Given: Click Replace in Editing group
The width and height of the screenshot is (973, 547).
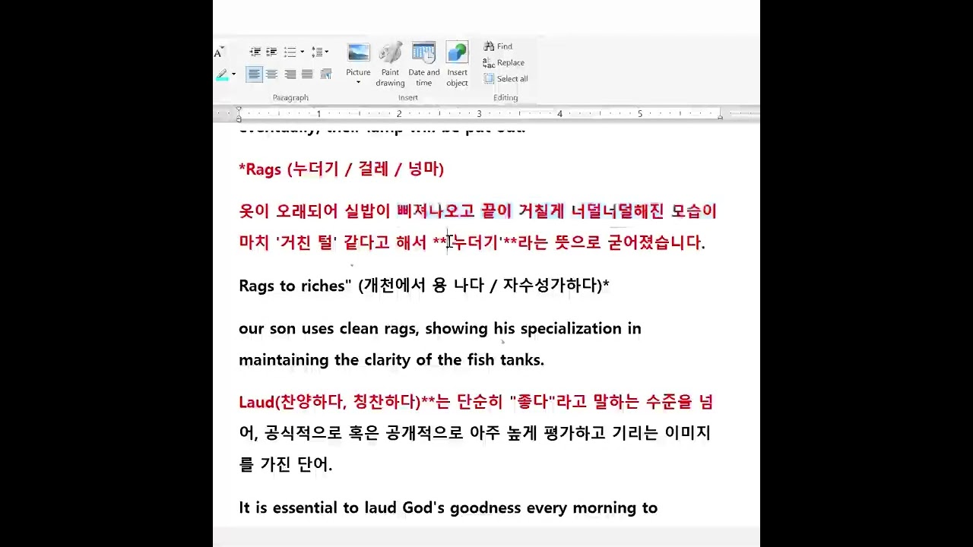Looking at the screenshot, I should tap(503, 63).
